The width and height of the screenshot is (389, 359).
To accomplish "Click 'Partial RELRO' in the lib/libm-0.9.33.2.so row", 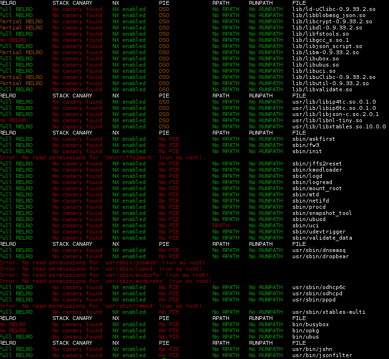I will tap(21, 52).
